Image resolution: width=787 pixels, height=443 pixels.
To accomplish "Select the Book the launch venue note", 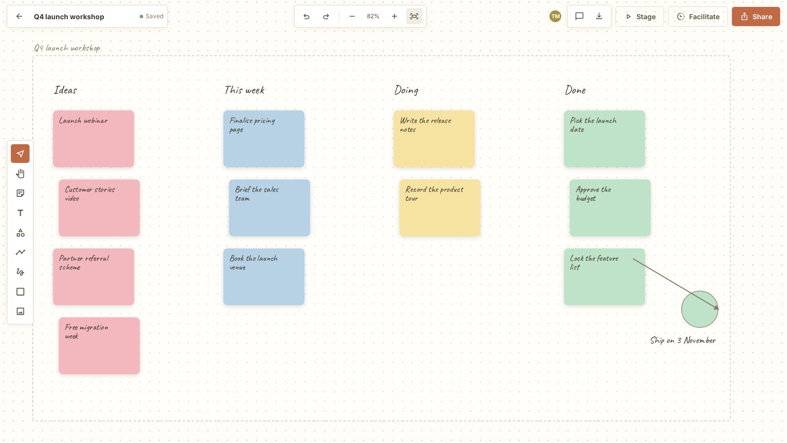I will (x=264, y=277).
